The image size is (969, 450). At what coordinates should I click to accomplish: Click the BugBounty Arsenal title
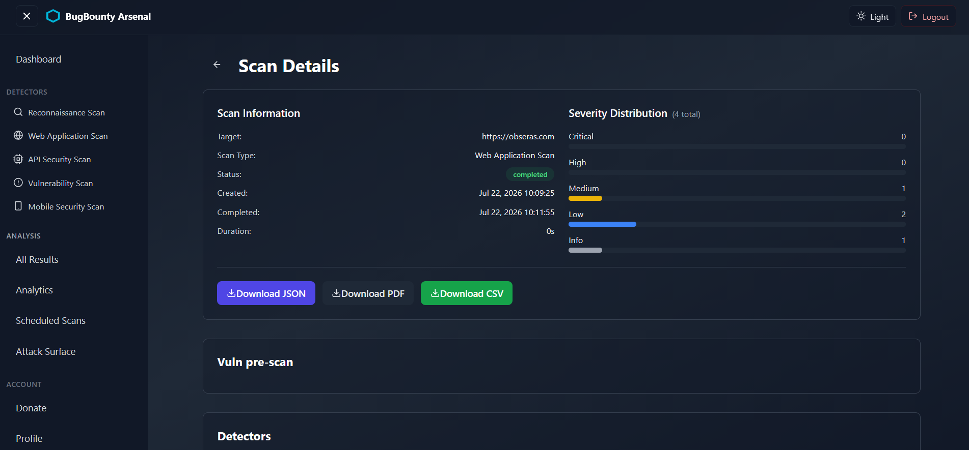tap(108, 16)
